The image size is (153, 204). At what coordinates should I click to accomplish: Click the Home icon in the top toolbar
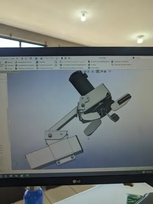(22, 58)
